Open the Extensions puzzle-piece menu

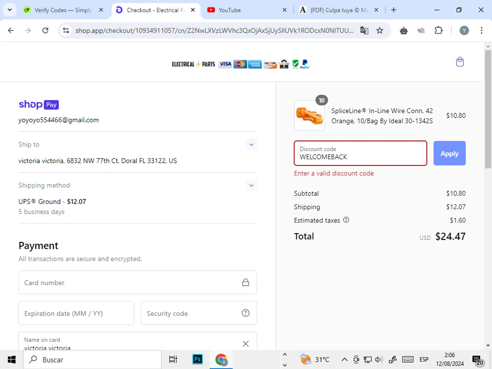pyautogui.click(x=439, y=31)
